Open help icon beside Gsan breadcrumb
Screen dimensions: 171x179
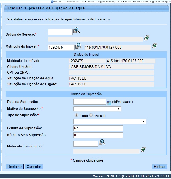point(52,2)
